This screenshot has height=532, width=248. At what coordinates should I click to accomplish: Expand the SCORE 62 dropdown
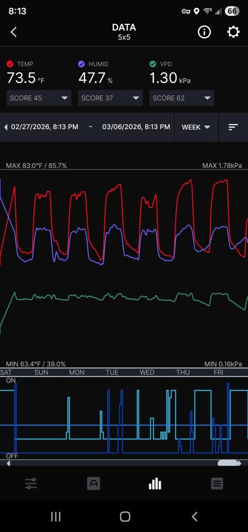point(182,98)
